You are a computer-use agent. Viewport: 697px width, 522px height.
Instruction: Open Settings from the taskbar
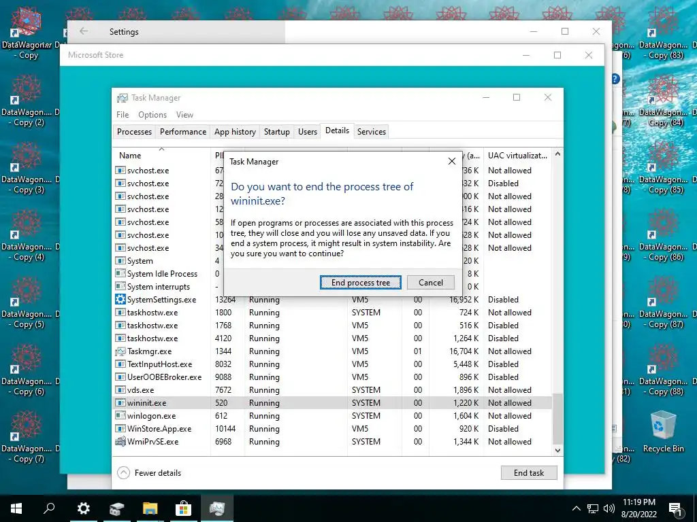[83, 508]
